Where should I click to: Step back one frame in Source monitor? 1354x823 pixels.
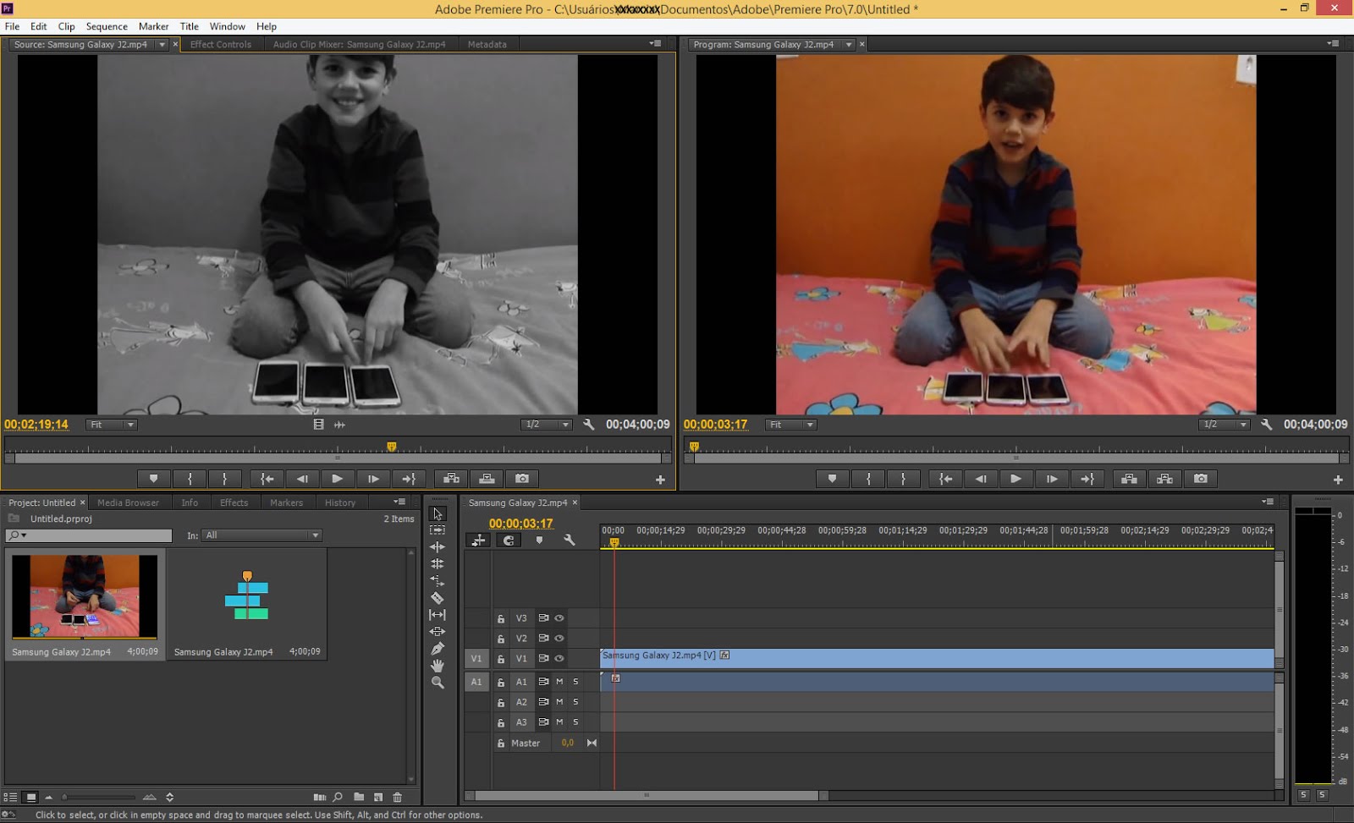tap(302, 479)
